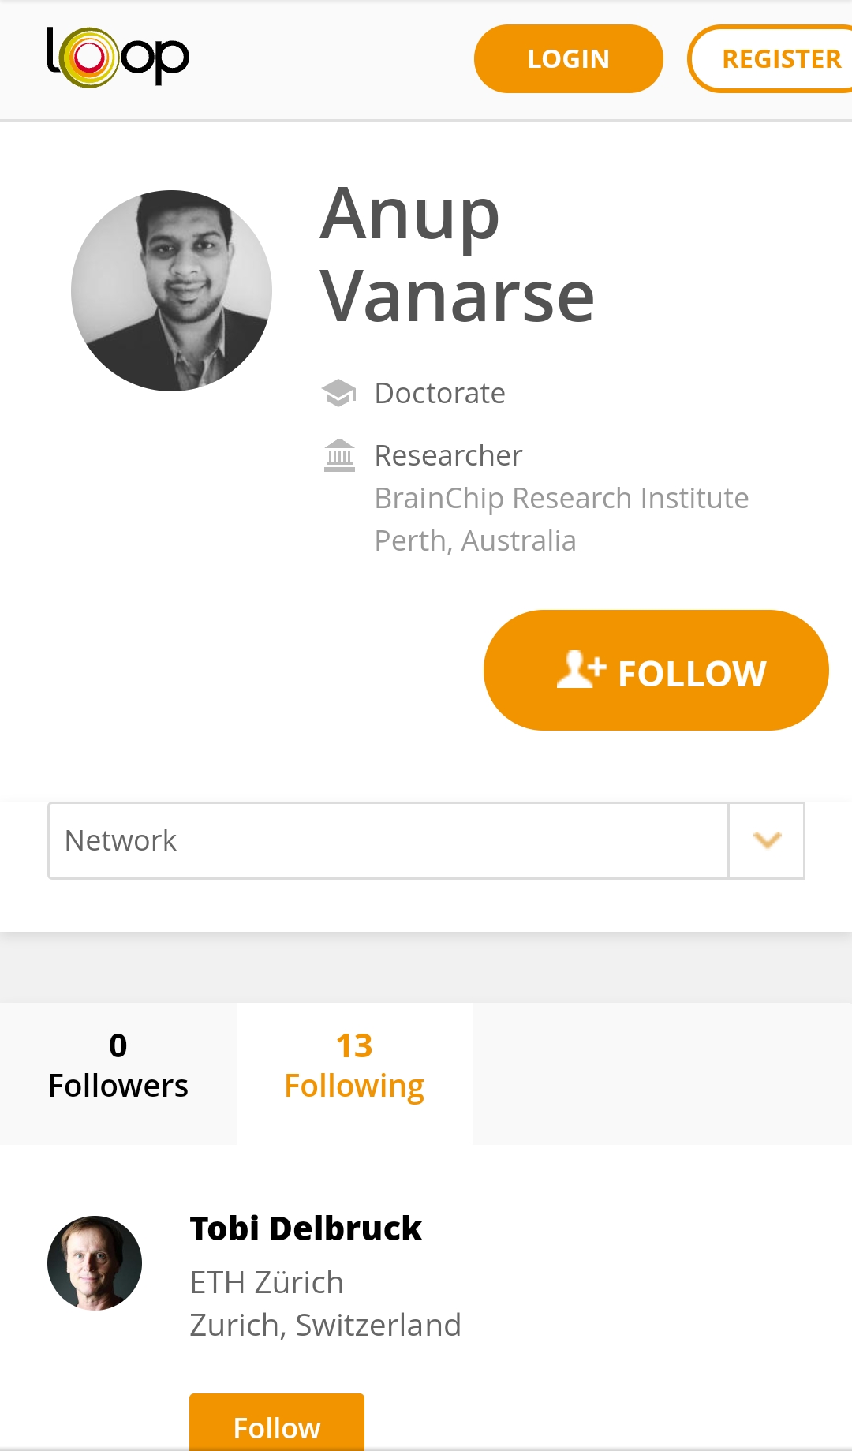This screenshot has width=852, height=1451.
Task: Click the Researcher position text
Action: [448, 456]
